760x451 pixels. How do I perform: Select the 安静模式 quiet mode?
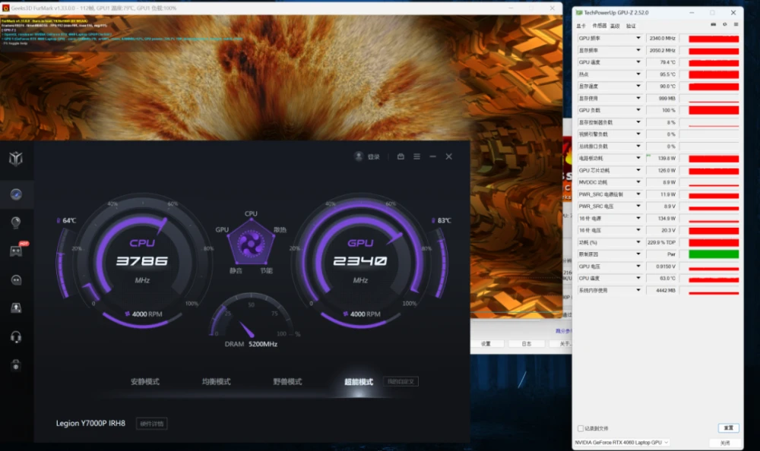tap(145, 382)
